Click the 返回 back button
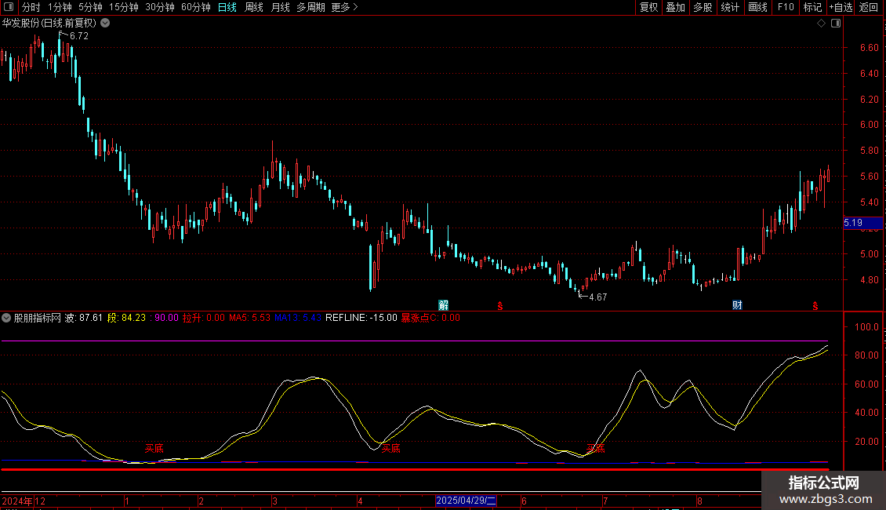886x510 pixels. pyautogui.click(x=869, y=7)
